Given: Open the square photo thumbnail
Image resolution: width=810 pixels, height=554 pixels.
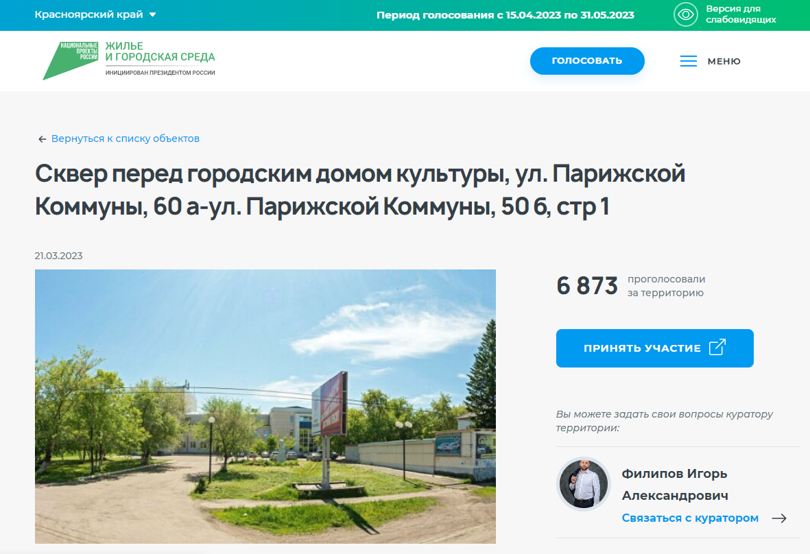Looking at the screenshot, I should [x=265, y=407].
